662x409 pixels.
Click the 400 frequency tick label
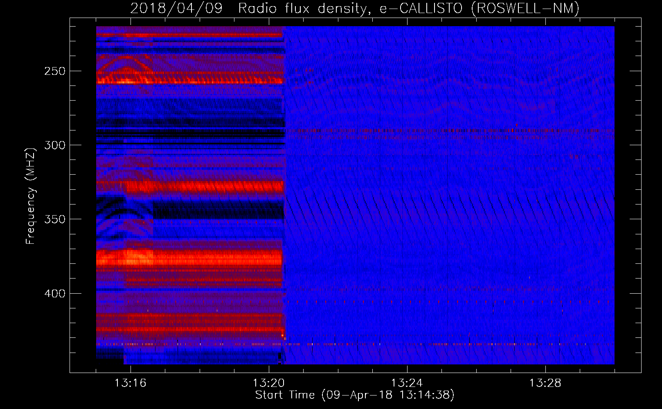[55, 294]
